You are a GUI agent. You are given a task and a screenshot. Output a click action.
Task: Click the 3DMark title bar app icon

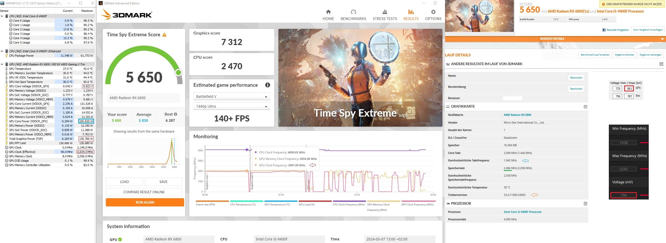[x=101, y=3]
